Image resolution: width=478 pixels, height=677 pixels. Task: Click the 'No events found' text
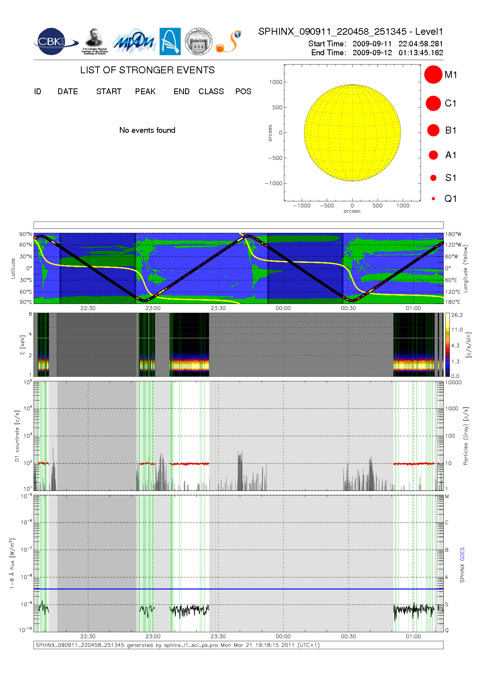(147, 130)
